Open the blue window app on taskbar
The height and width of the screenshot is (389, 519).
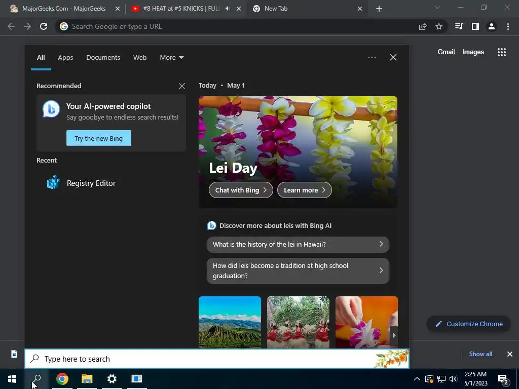(x=137, y=379)
